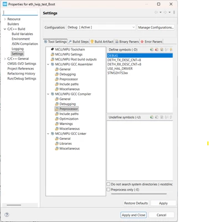Delete the selected define symbol
The image size is (209, 222).
156,49
